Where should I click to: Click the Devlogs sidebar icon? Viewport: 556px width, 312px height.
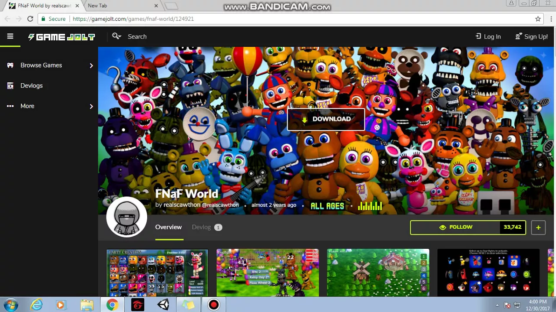pos(10,85)
